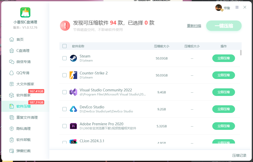
Task: Compress Adobe Premiere Pro with 立即压缩
Action: (x=223, y=126)
